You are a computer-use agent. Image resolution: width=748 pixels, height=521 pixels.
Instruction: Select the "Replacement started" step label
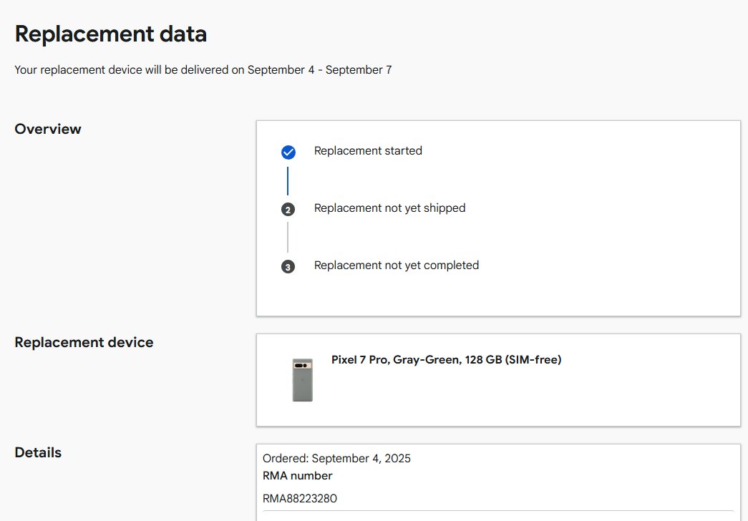(368, 151)
